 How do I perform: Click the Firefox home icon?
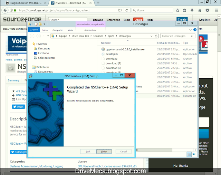(200, 10)
